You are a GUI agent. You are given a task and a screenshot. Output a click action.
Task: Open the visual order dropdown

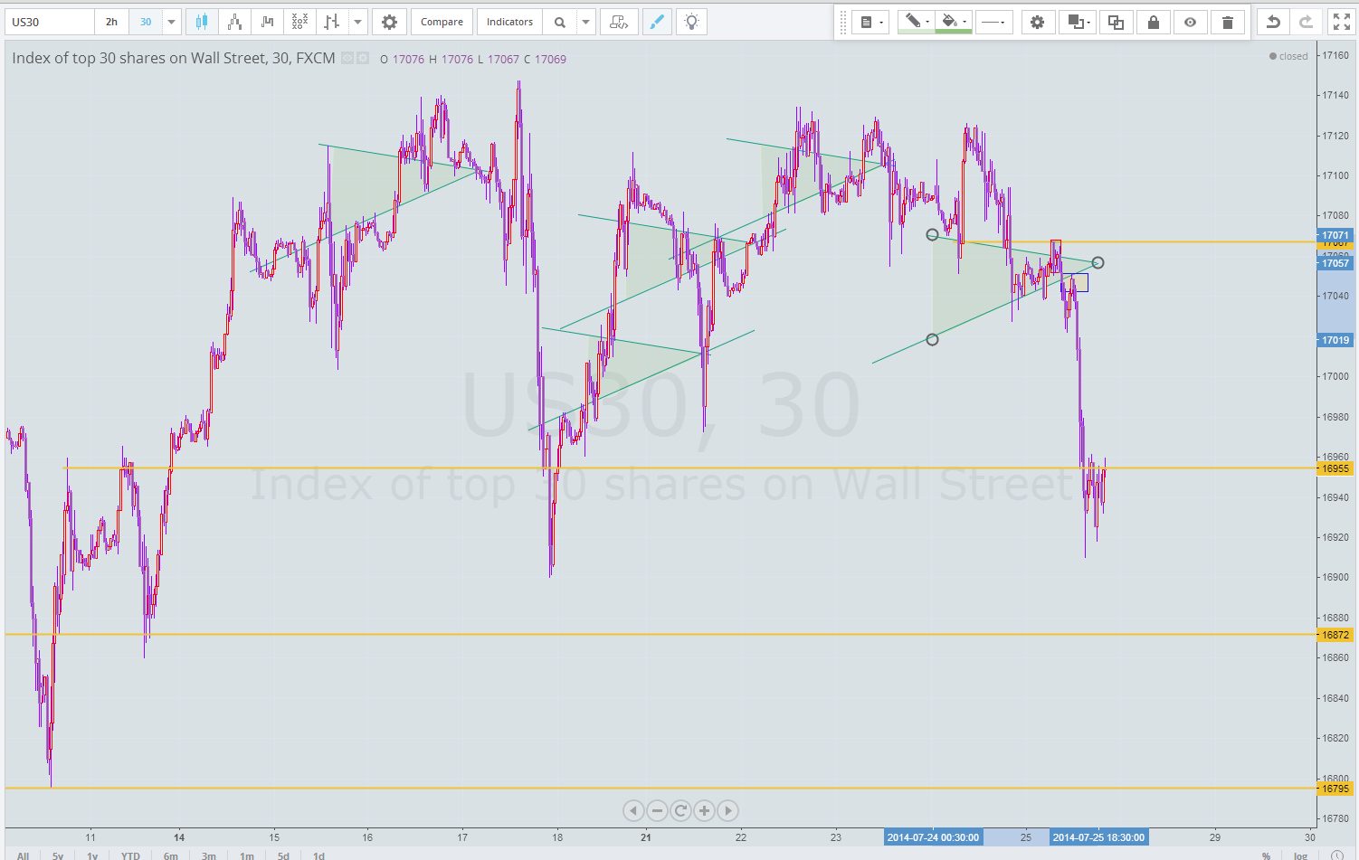point(1077,22)
